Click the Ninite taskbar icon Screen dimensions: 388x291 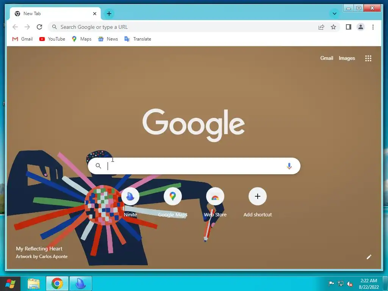coord(81,283)
